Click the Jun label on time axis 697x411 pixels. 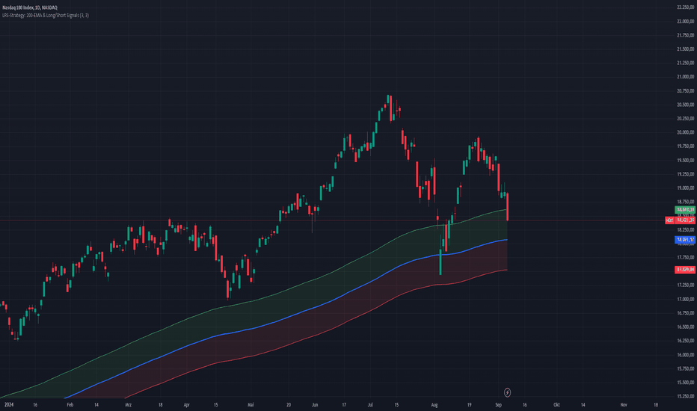pos(315,405)
